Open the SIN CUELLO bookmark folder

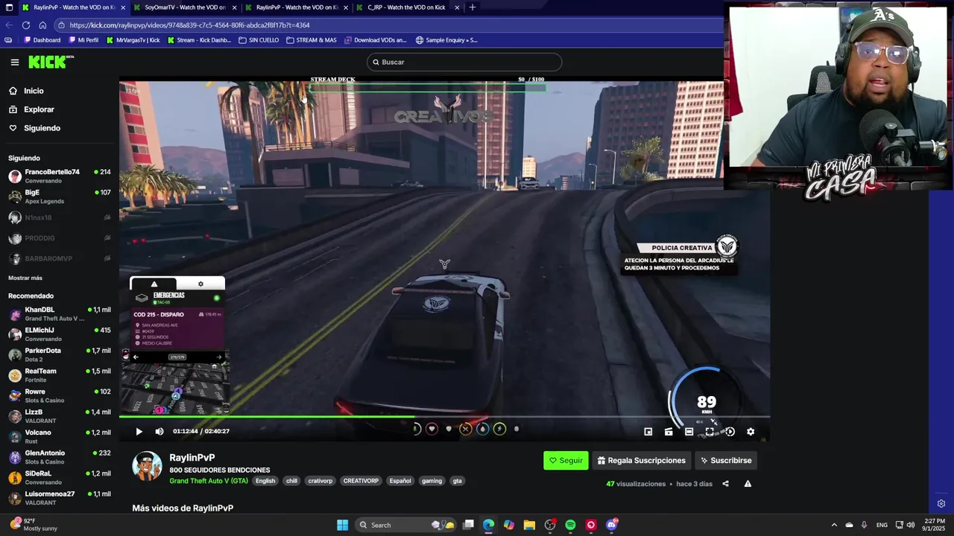[259, 40]
